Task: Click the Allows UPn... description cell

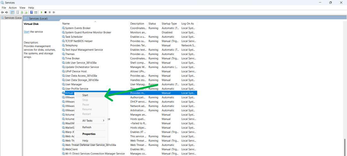Action: [138, 71]
